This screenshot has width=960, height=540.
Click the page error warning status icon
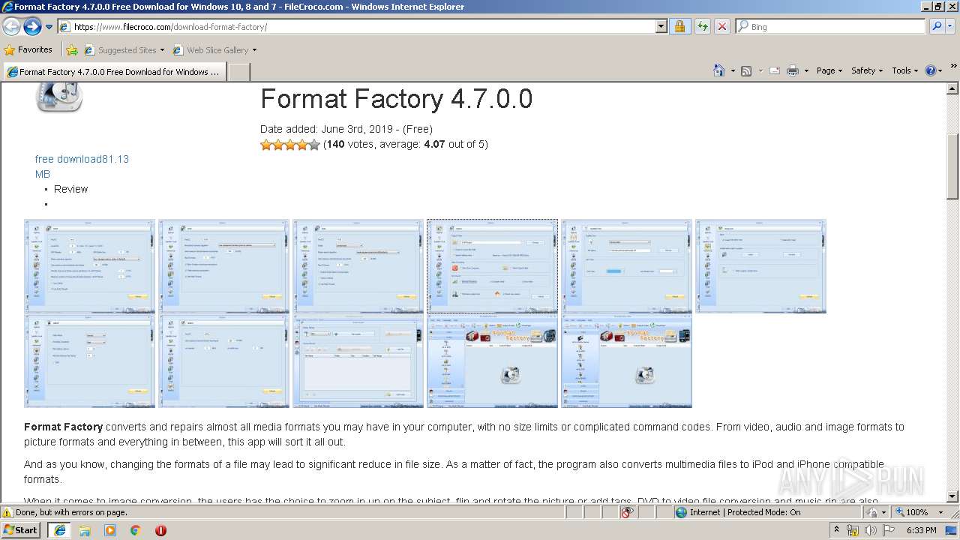pyautogui.click(x=7, y=513)
